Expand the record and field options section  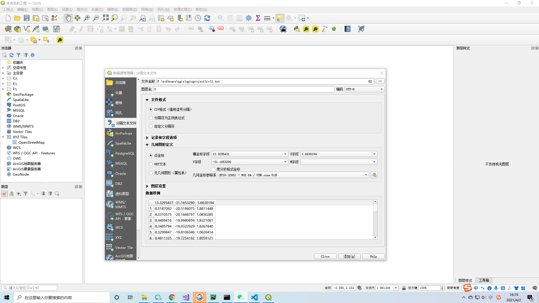[147, 138]
